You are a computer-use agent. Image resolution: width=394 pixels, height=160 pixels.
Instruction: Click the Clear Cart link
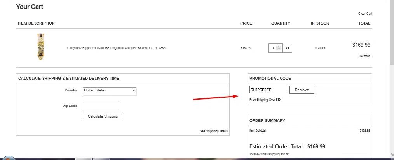click(365, 14)
